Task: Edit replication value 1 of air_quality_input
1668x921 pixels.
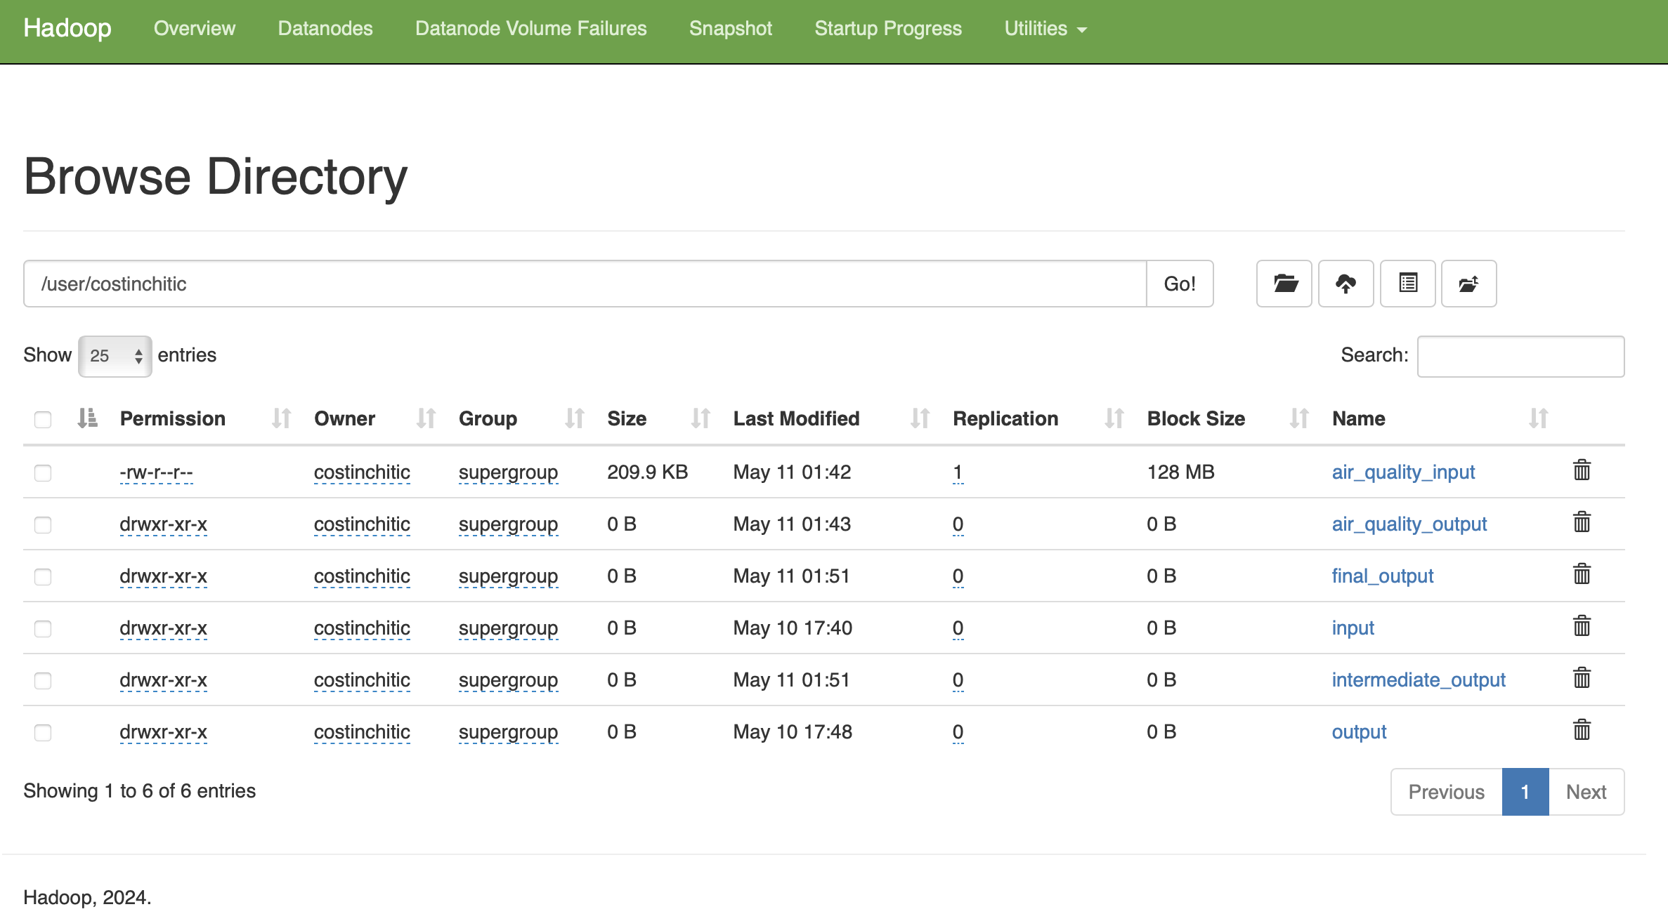Action: [x=958, y=472]
